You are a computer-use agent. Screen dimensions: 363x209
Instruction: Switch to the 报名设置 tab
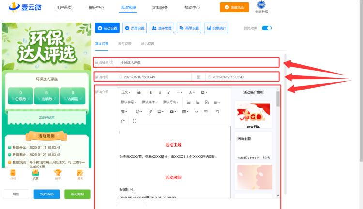[124, 44]
